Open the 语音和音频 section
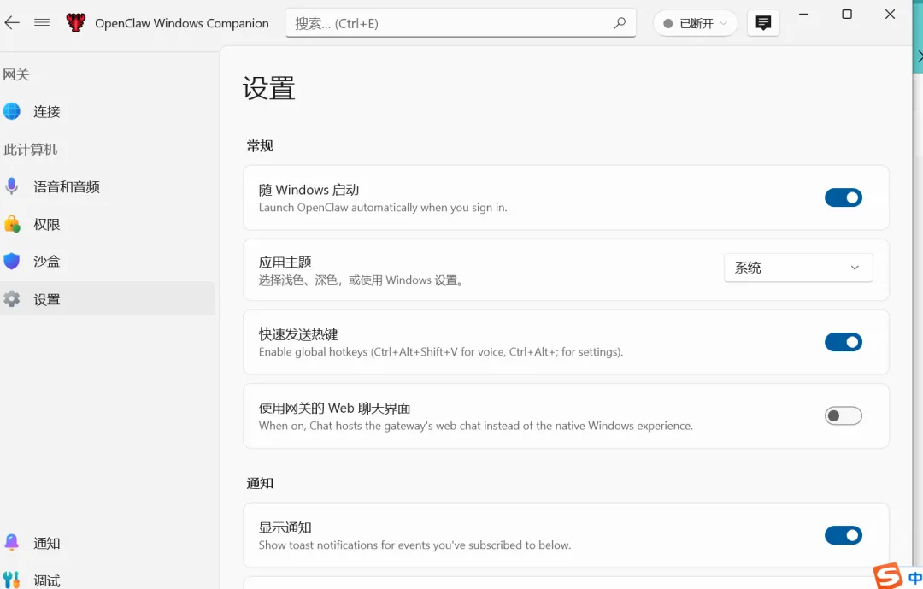 click(108, 186)
